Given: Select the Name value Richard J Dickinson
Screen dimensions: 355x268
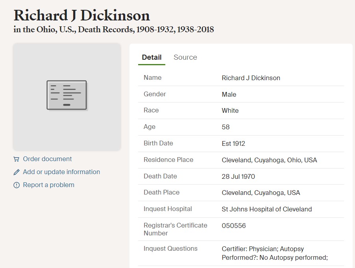Looking at the screenshot, I should point(251,78).
